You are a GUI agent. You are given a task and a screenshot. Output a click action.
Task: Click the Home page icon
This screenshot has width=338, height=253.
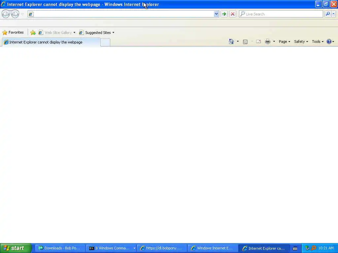pyautogui.click(x=231, y=42)
